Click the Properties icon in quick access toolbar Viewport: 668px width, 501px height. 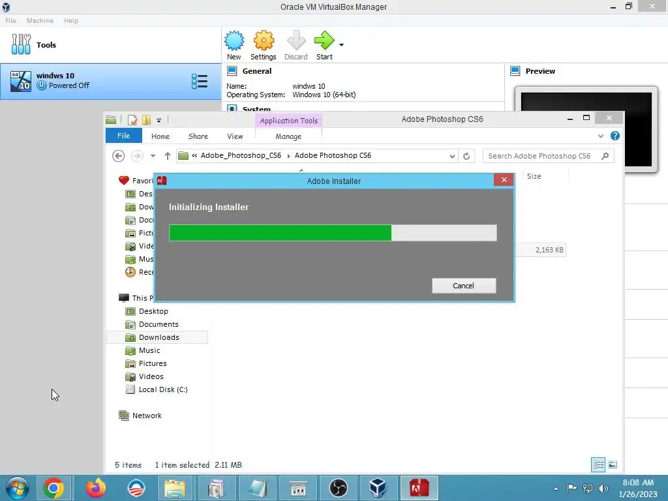(x=132, y=120)
